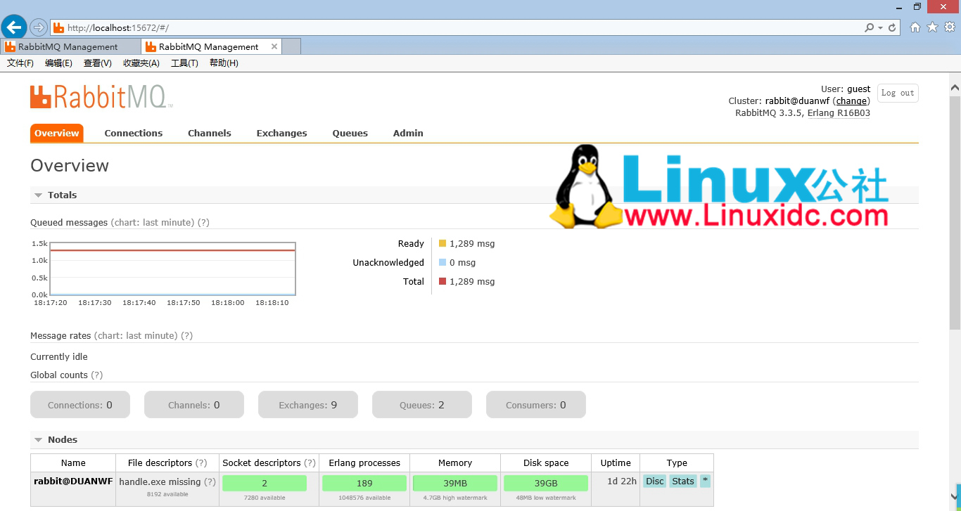Click the page scrollbar up arrow
961x511 pixels.
click(x=955, y=88)
